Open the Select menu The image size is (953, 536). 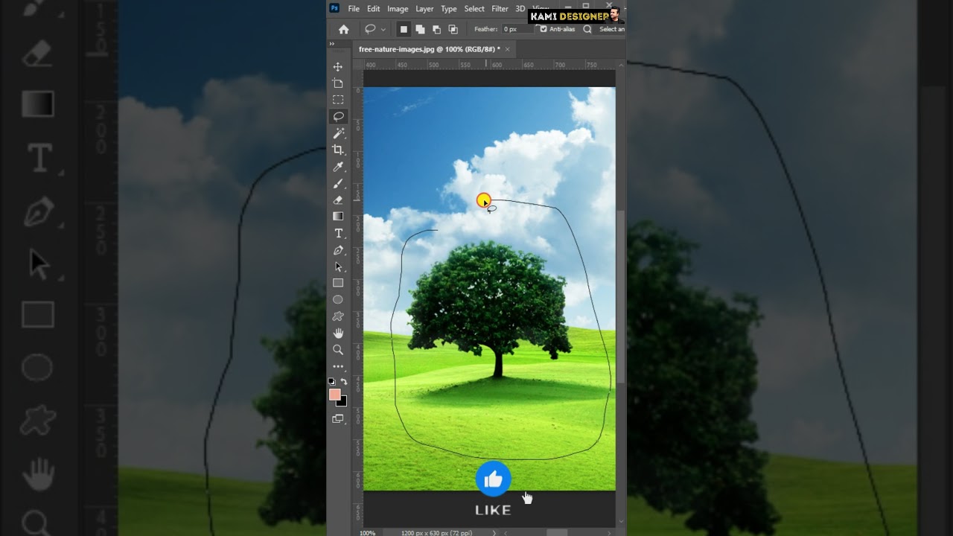coord(474,9)
